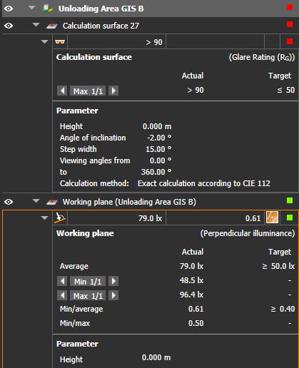Collapse the glare rating details section
Viewport: 299px width, 368px height.
pos(44,42)
